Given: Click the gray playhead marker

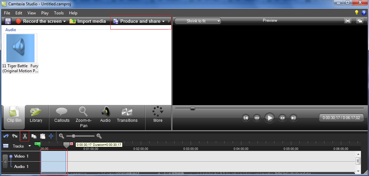Looking at the screenshot, I should coord(67,145).
